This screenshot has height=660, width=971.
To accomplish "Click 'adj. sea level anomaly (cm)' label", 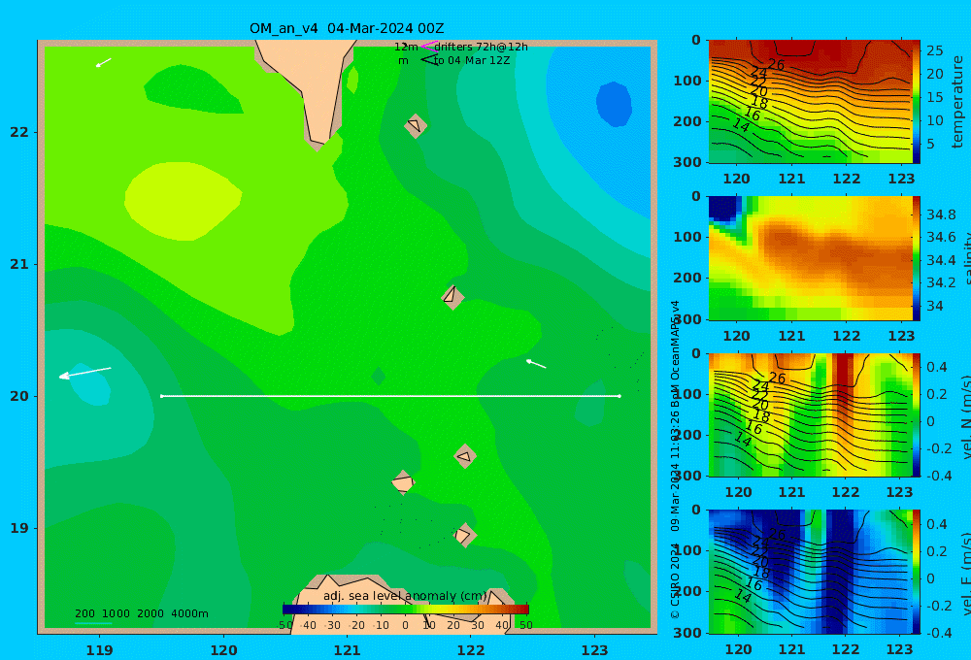I will pyautogui.click(x=405, y=596).
